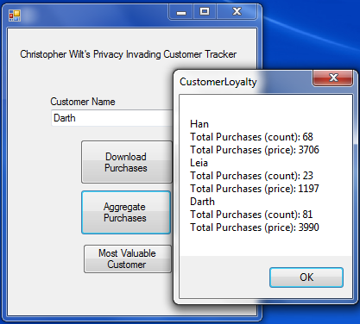
Task: Click the 'Darth' name line in dialog
Action: pyautogui.click(x=202, y=202)
